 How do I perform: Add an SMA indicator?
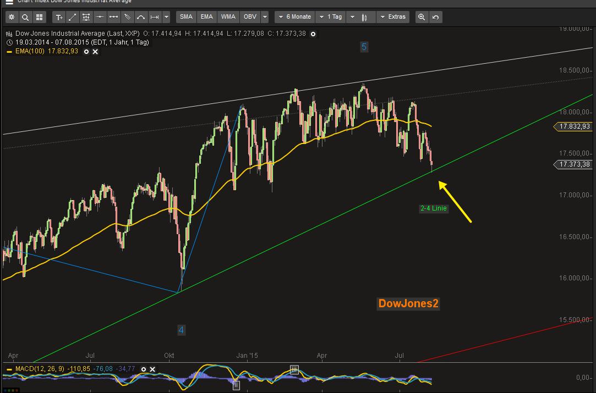coord(185,16)
